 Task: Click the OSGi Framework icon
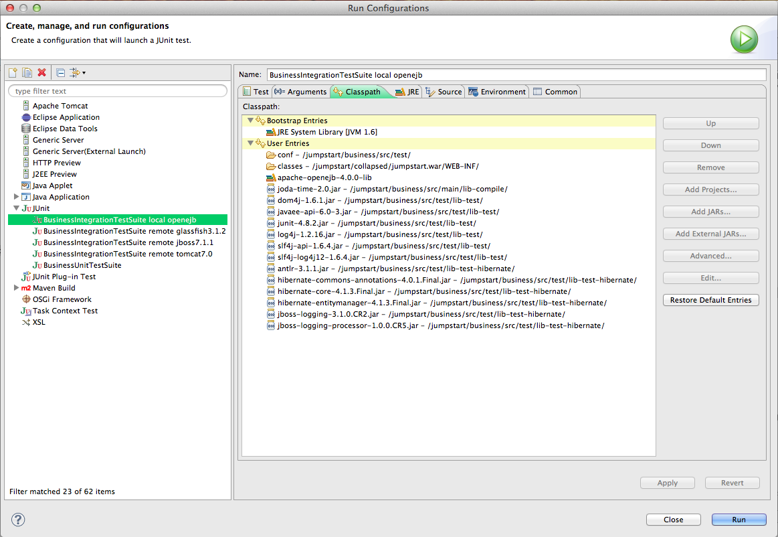pyautogui.click(x=26, y=299)
